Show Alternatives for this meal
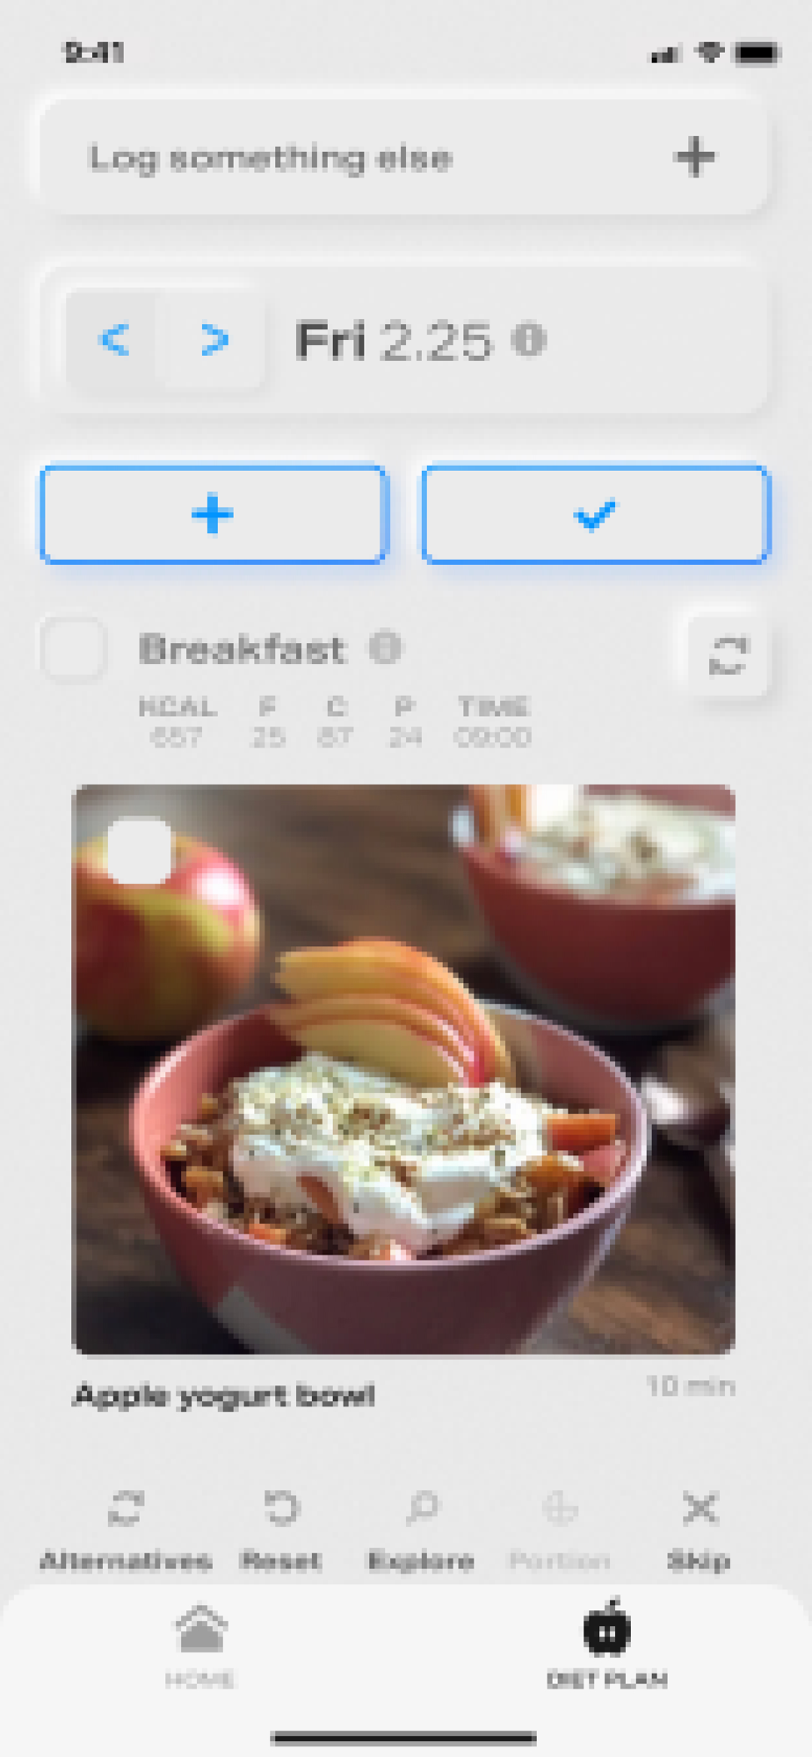Image resolution: width=812 pixels, height=1757 pixels. [126, 1529]
